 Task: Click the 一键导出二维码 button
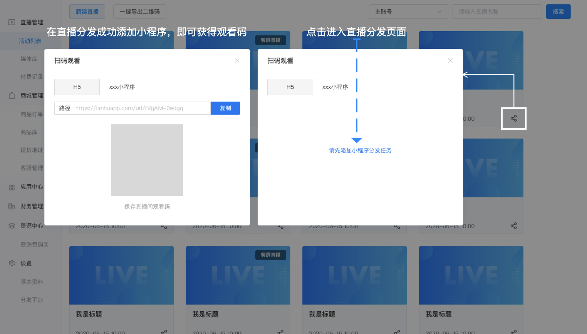click(x=139, y=12)
